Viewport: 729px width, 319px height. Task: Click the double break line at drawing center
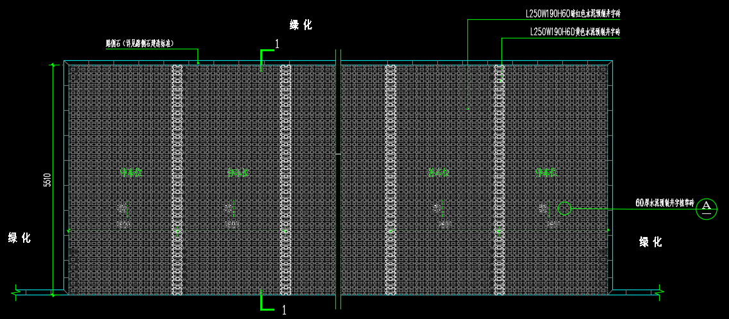[x=338, y=179]
